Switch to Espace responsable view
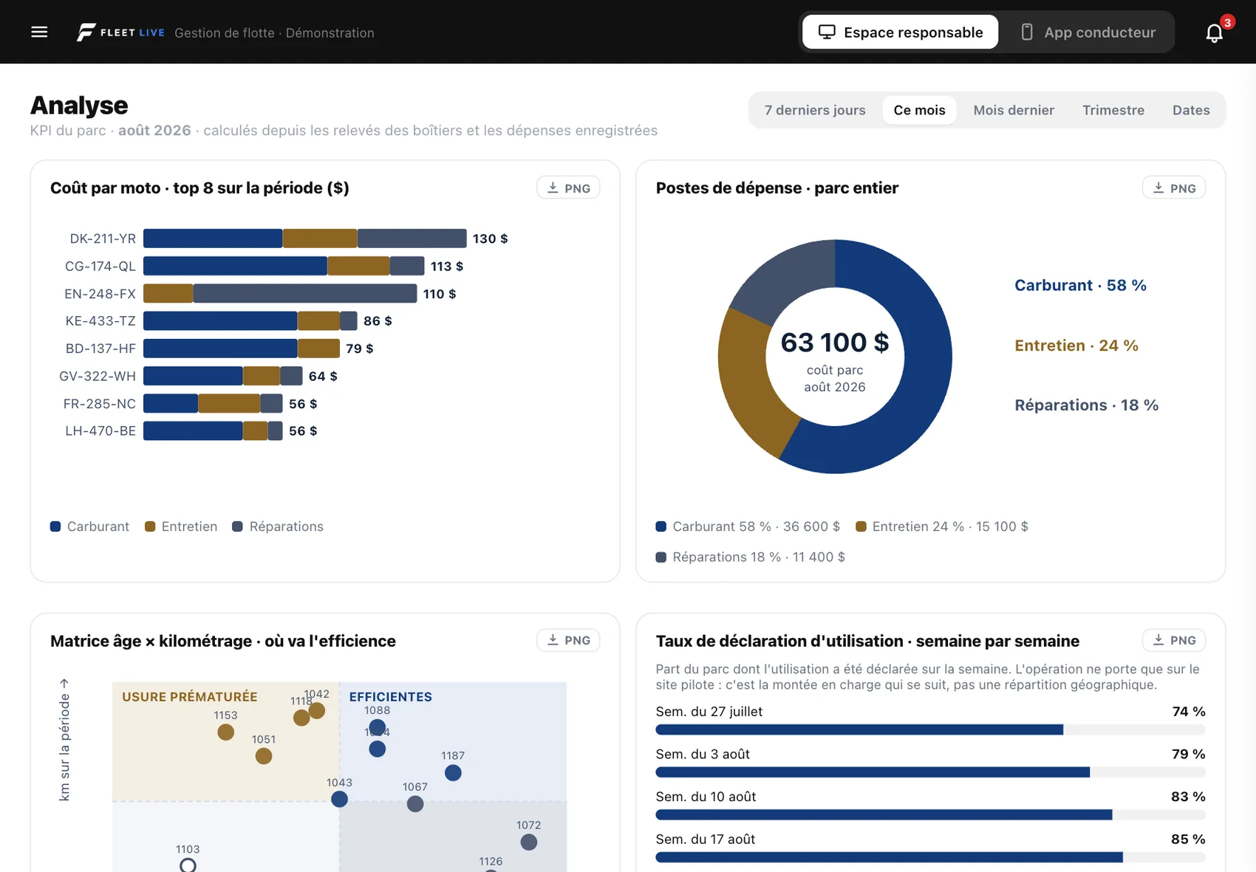 click(900, 32)
